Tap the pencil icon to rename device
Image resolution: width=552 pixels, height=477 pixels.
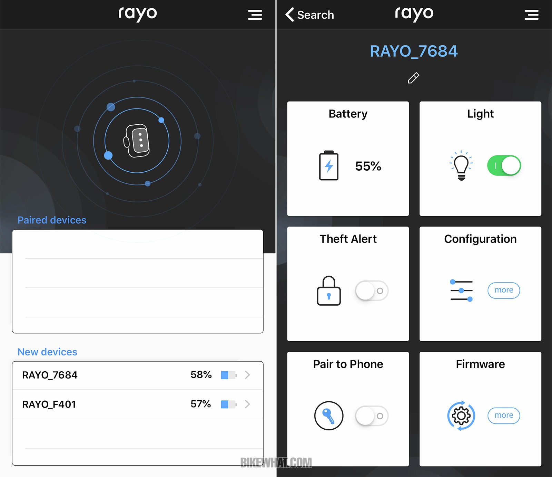(413, 78)
